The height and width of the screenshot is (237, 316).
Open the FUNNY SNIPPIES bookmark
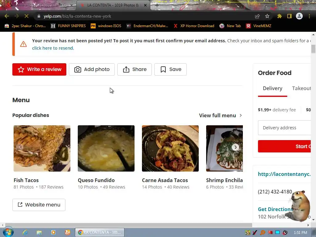(68, 26)
